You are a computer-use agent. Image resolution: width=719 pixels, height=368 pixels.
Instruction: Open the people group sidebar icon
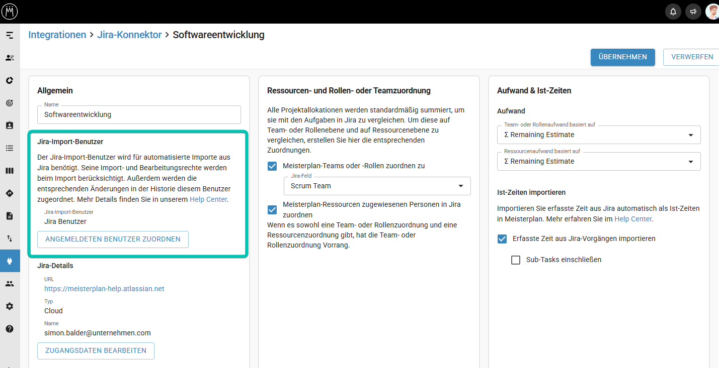click(x=10, y=284)
